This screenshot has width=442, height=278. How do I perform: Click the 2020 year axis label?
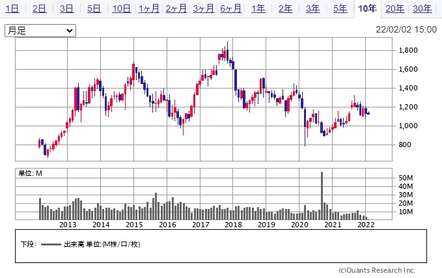tap(299, 225)
